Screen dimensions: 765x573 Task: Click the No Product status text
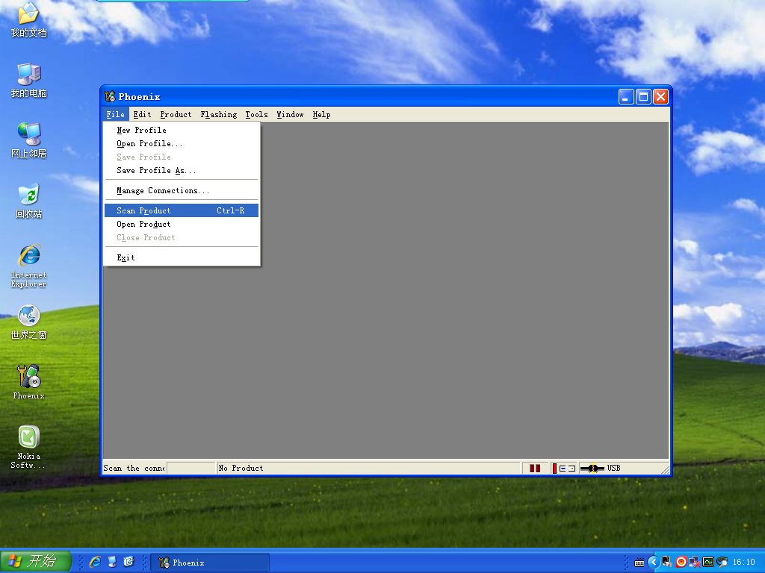tap(241, 469)
